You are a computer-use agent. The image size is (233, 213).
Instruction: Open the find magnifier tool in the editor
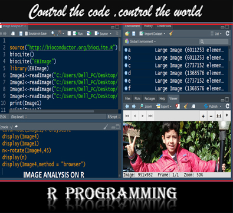click(x=53, y=33)
